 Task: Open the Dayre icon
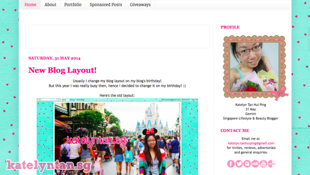coord(271,164)
